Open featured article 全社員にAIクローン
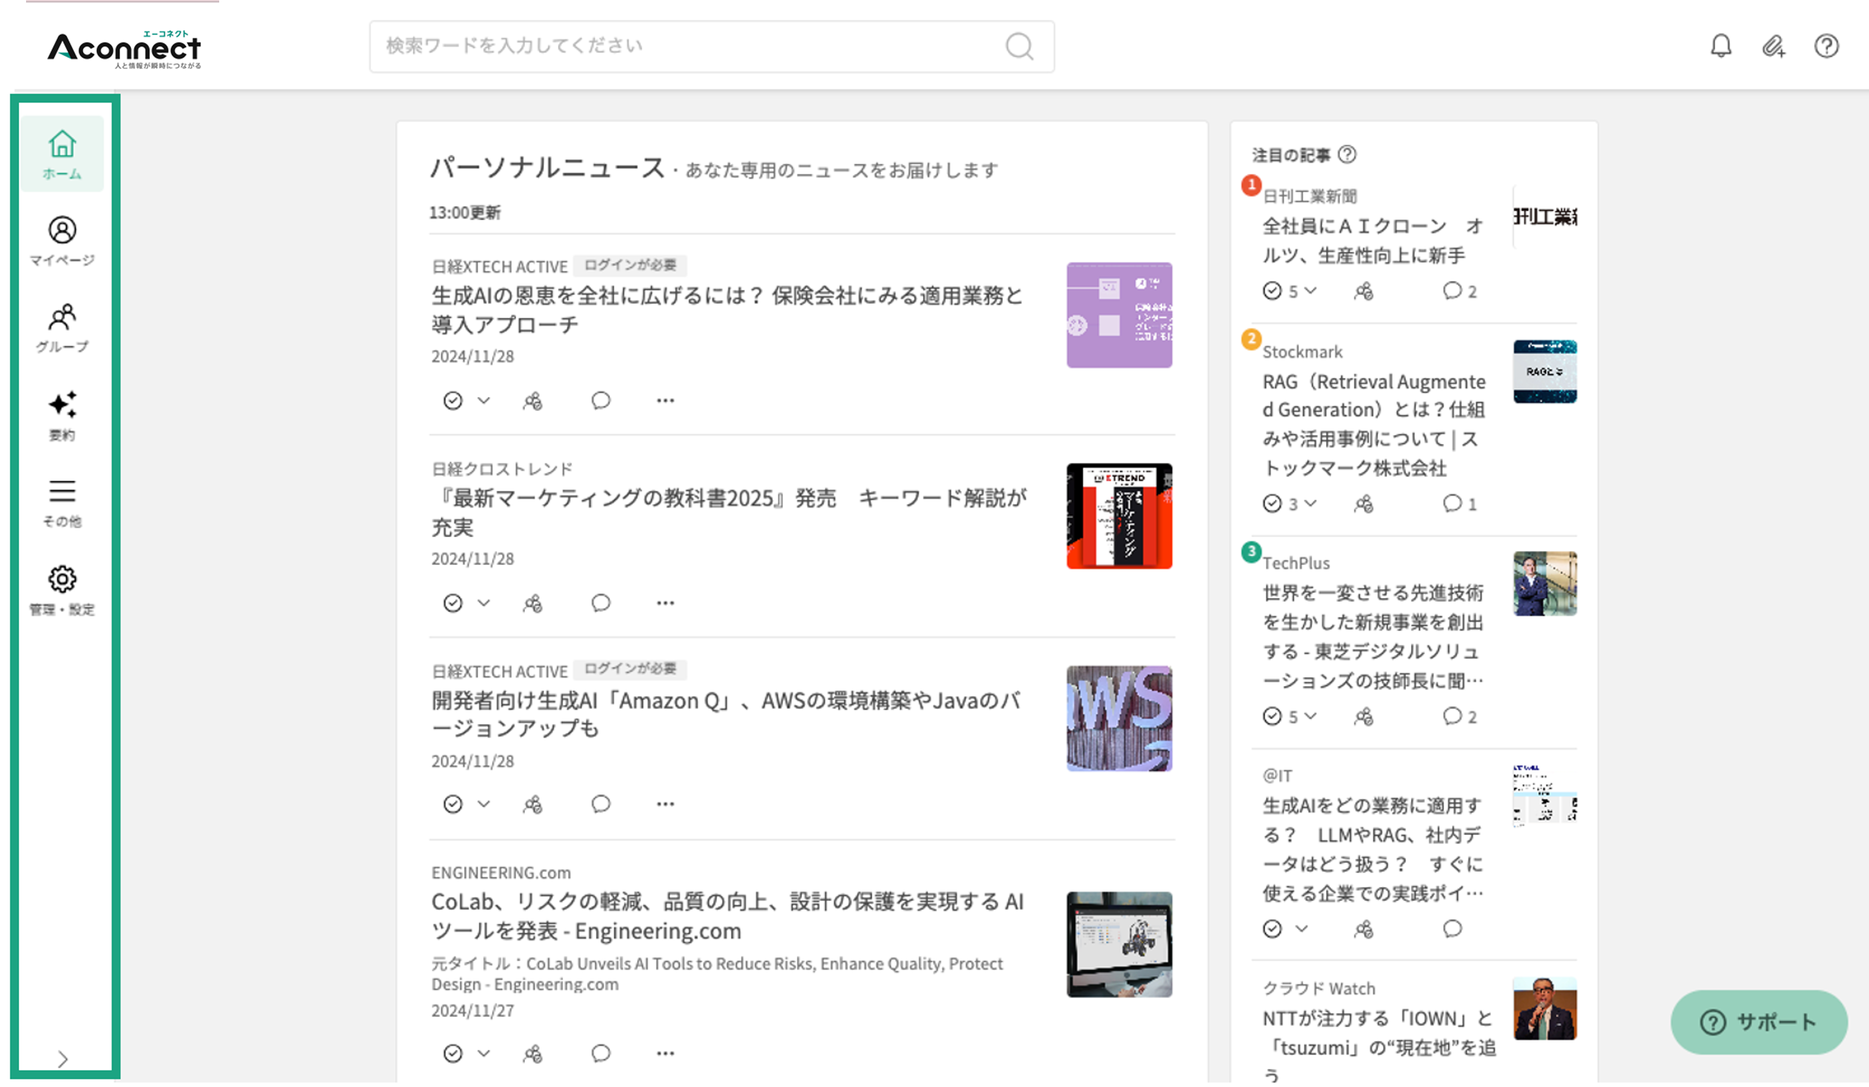Viewport: 1869px width, 1087px height. click(x=1372, y=240)
